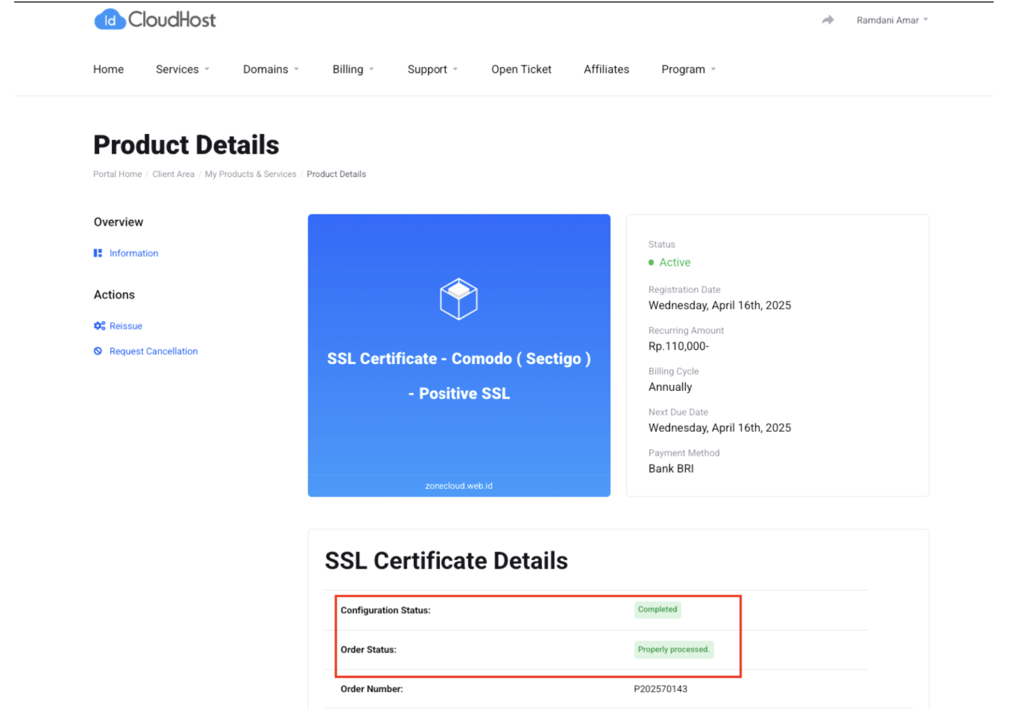
Task: Expand the Domains menu
Action: [271, 70]
